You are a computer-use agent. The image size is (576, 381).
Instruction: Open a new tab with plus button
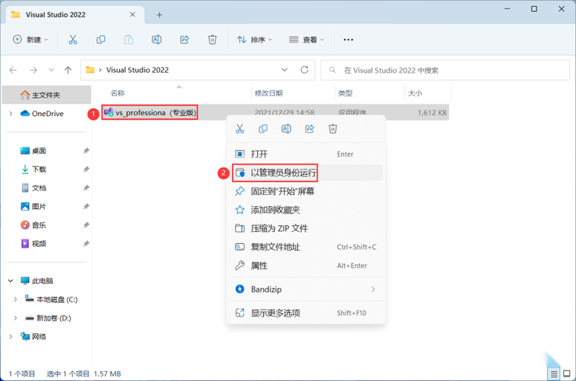pos(159,14)
